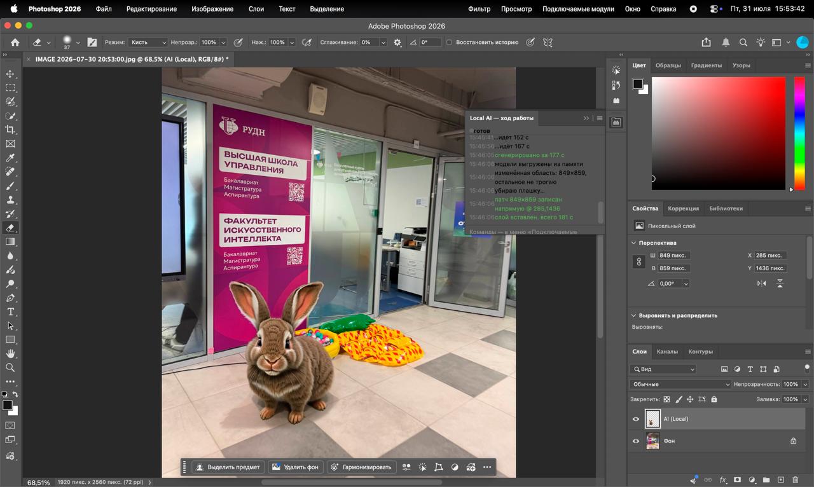The height and width of the screenshot is (487, 814).
Task: Select the Spot Healing Brush tool
Action: pos(10,172)
